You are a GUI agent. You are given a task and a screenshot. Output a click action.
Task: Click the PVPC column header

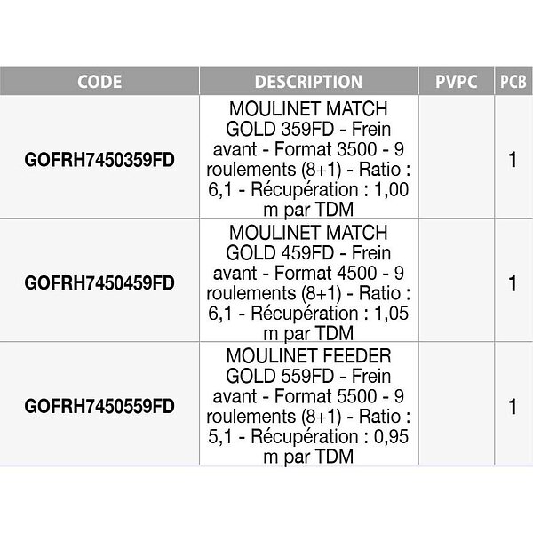point(457,82)
